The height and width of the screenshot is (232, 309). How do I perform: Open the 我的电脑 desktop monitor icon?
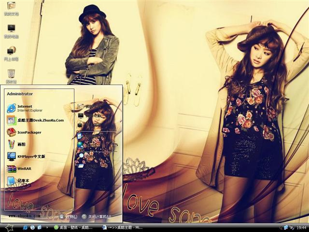tap(11, 31)
